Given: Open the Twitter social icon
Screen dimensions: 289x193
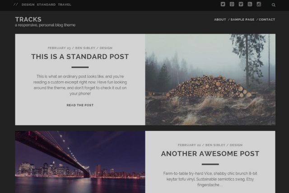Looking at the screenshot, I should (x=223, y=4).
